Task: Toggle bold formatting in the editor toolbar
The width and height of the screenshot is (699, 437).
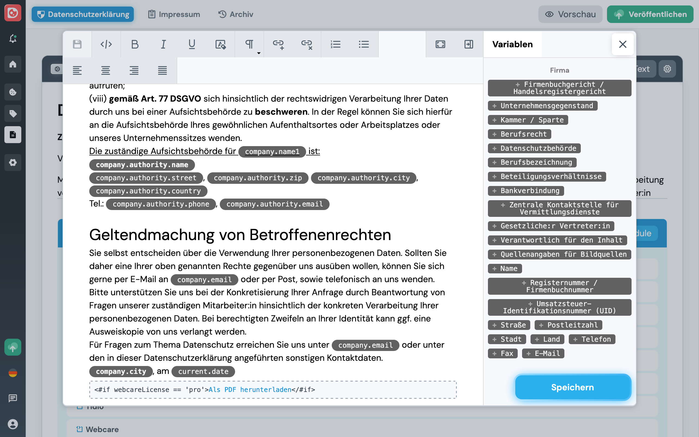Action: 135,45
